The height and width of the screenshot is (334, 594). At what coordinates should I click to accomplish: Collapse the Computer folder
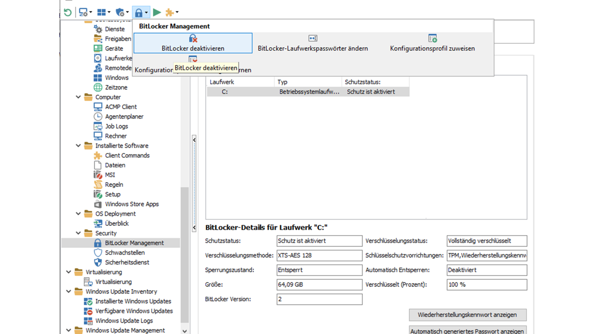pyautogui.click(x=78, y=97)
